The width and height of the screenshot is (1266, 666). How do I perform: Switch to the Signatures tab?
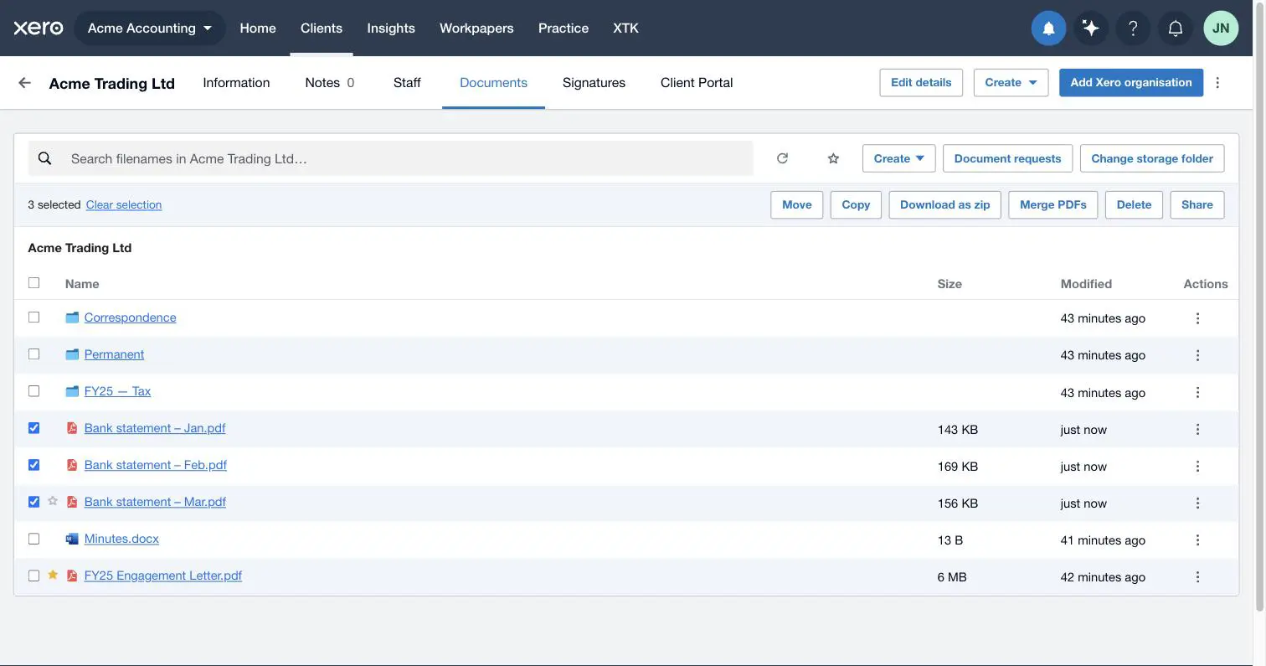pyautogui.click(x=594, y=82)
